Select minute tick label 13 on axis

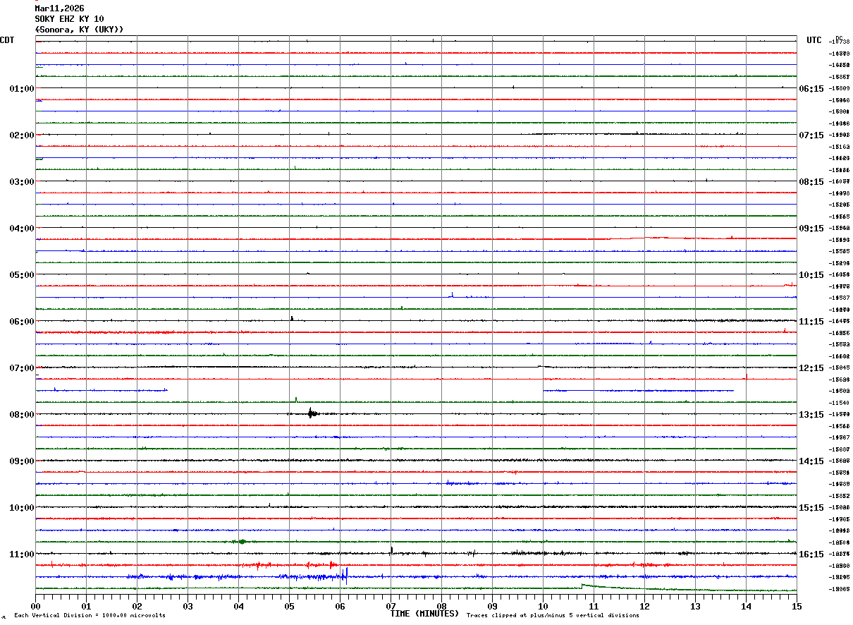coord(695,606)
